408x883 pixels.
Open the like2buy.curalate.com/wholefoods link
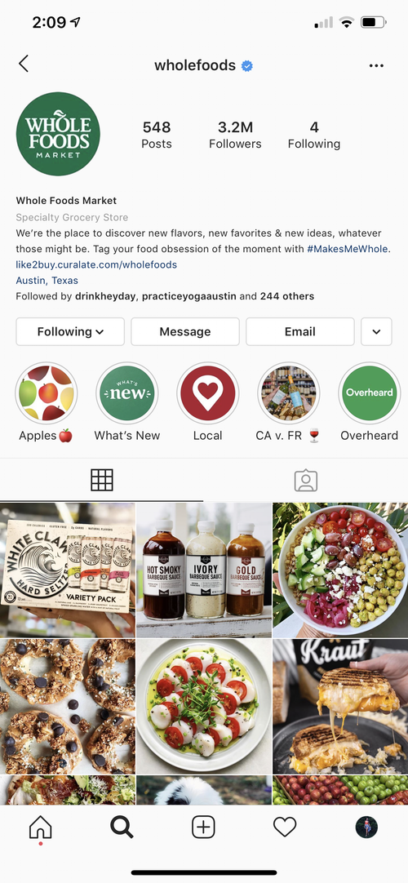96,264
